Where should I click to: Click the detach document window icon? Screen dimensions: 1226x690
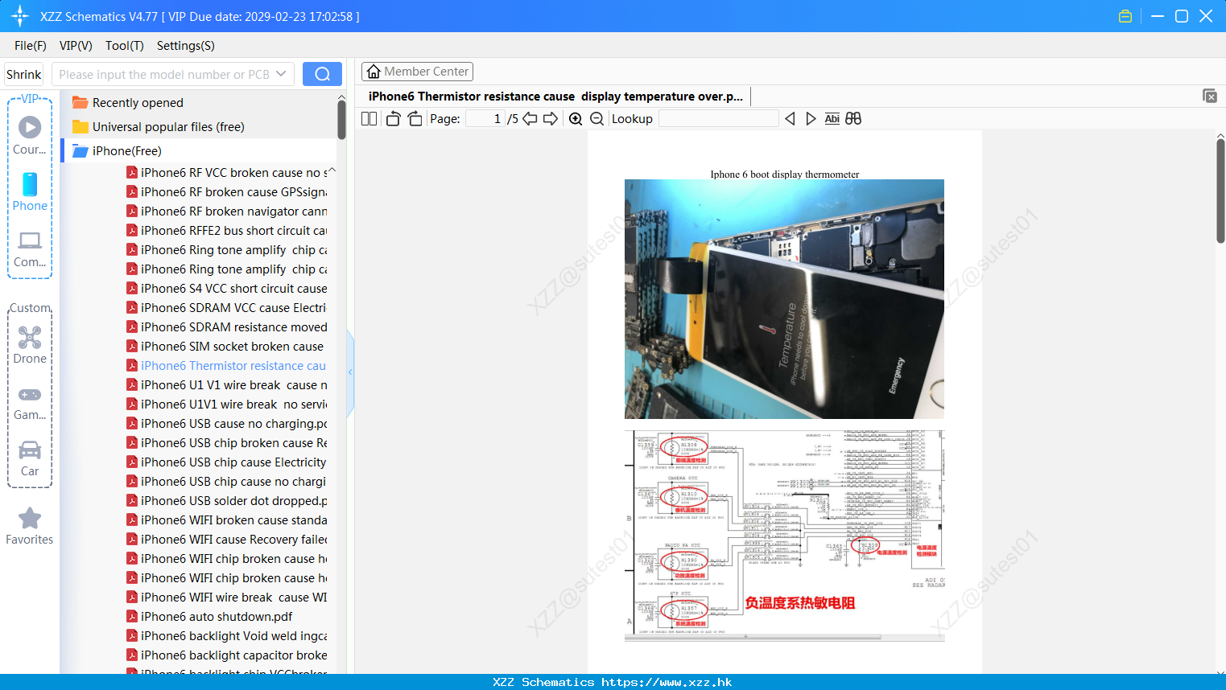(x=1210, y=96)
